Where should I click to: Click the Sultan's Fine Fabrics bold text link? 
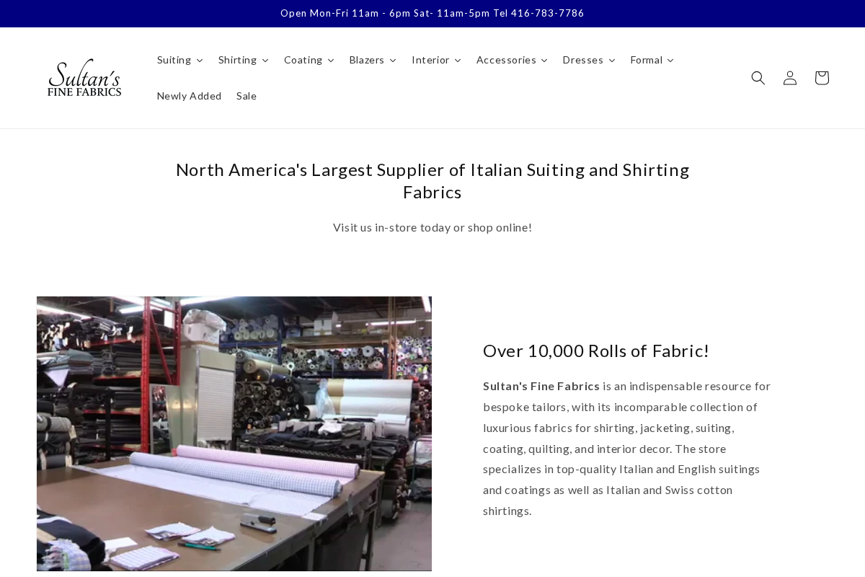click(x=541, y=386)
